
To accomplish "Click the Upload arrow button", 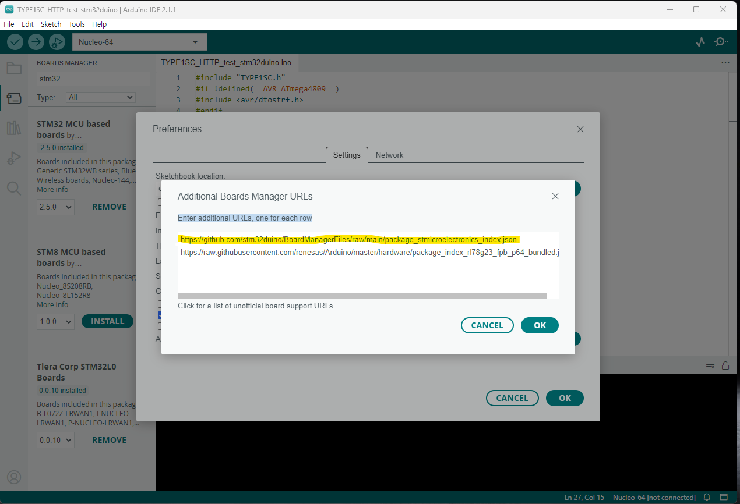I will (x=36, y=42).
